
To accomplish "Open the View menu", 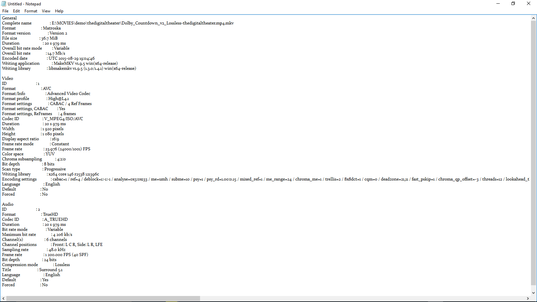I will (x=46, y=11).
